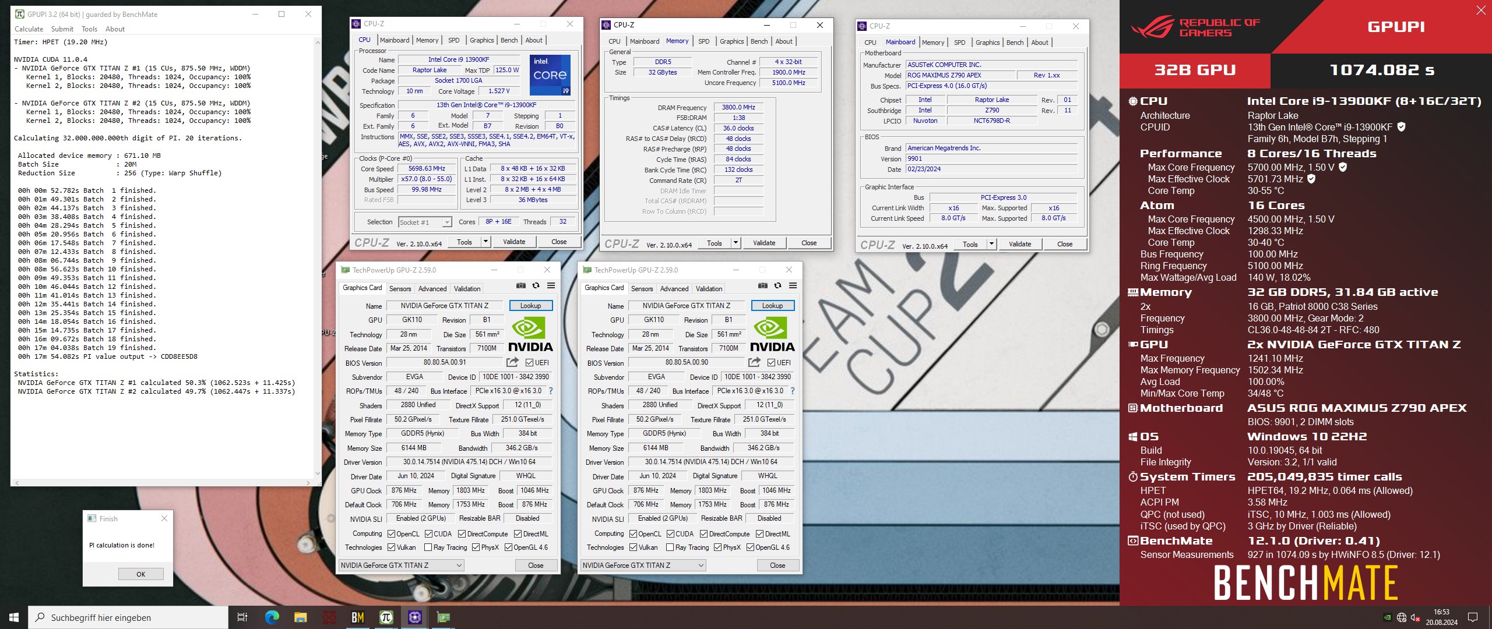
Task: Click the Bus Interface question mark in right GPU-Z
Action: coord(792,391)
